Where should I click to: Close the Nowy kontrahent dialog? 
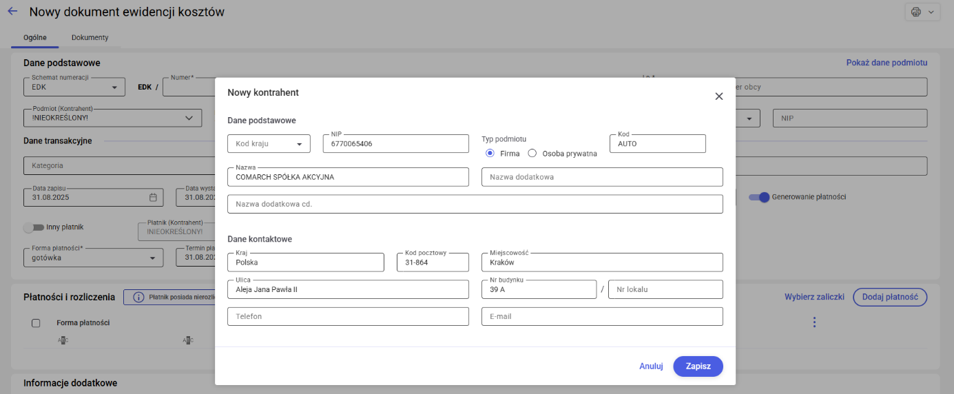[718, 96]
